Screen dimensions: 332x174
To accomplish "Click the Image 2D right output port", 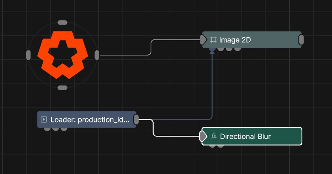I will (301, 40).
